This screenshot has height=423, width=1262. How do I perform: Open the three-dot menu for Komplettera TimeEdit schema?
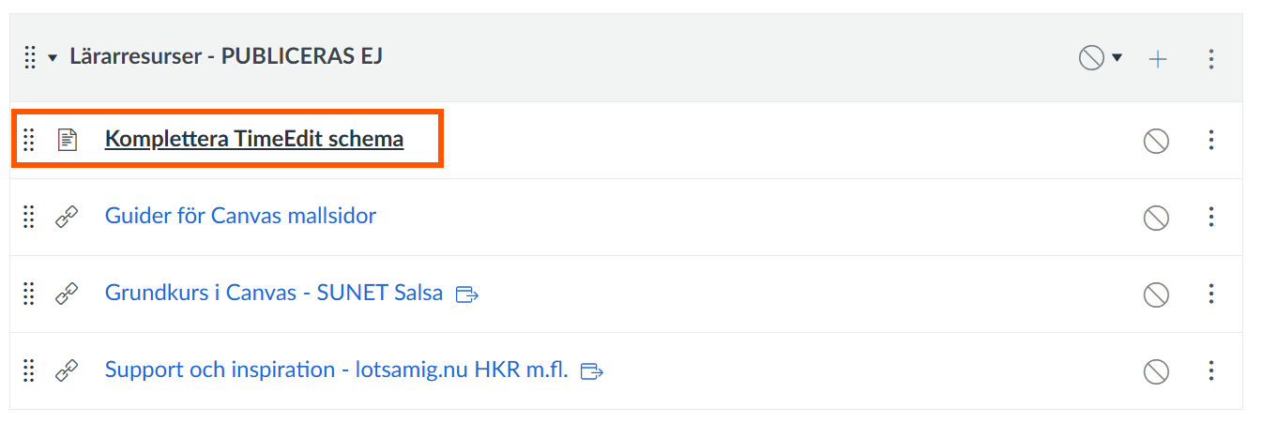pos(1211,141)
